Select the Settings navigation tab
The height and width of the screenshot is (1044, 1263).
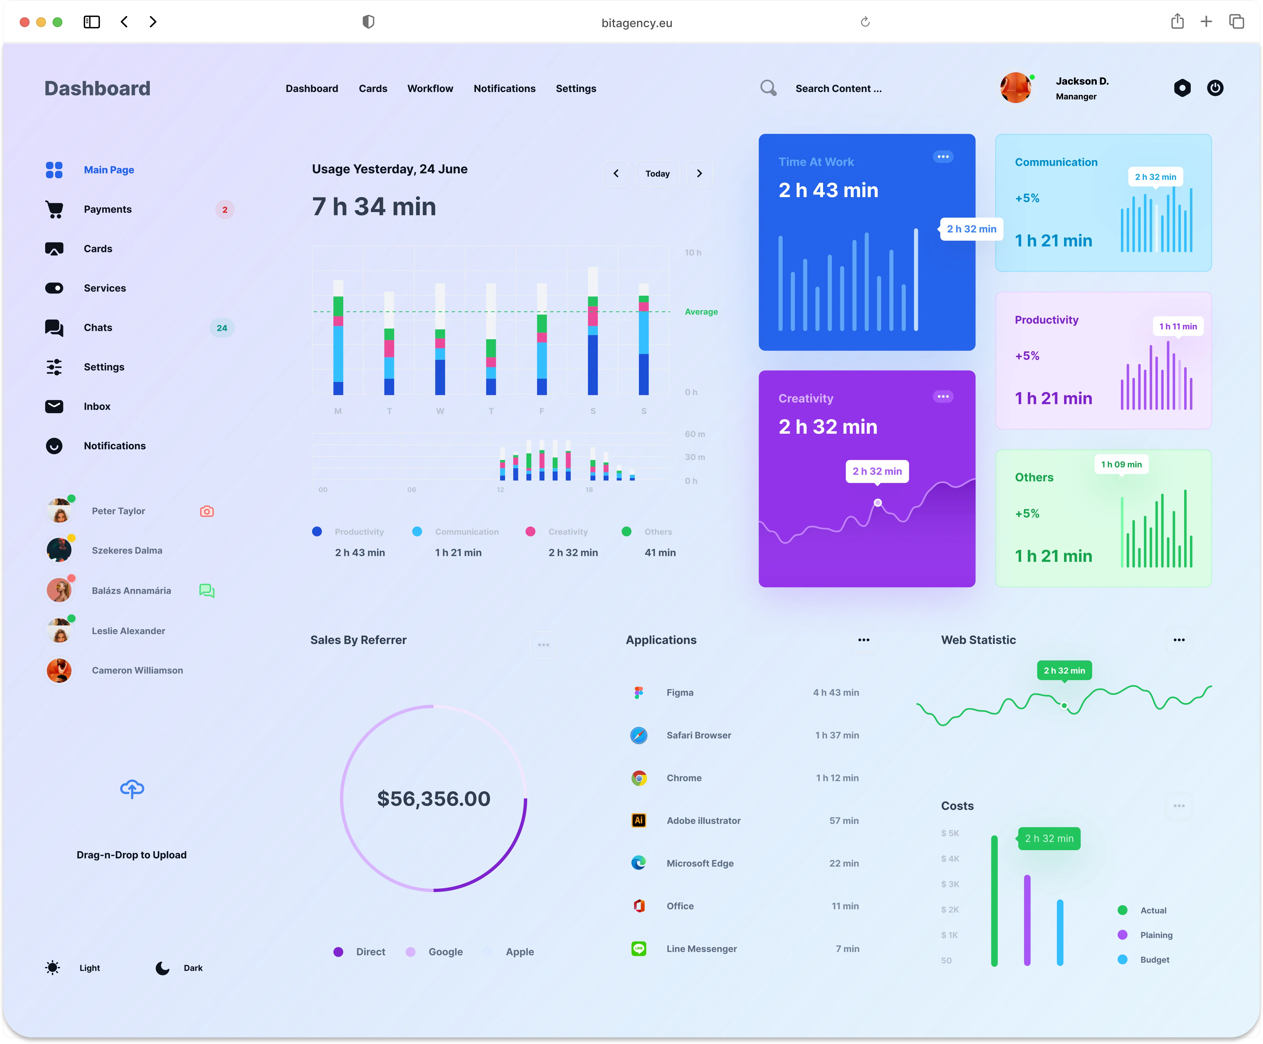click(x=576, y=88)
